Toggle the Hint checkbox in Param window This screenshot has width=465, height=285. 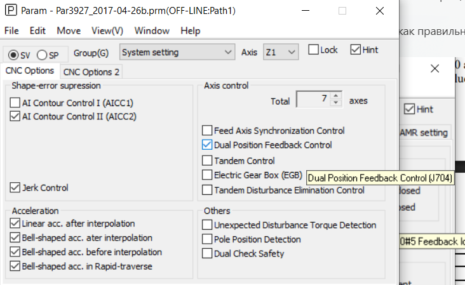[355, 50]
